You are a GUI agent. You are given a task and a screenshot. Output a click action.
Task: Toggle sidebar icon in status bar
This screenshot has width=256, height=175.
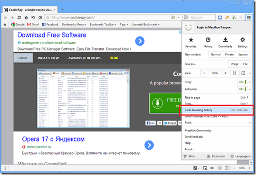tap(5, 168)
